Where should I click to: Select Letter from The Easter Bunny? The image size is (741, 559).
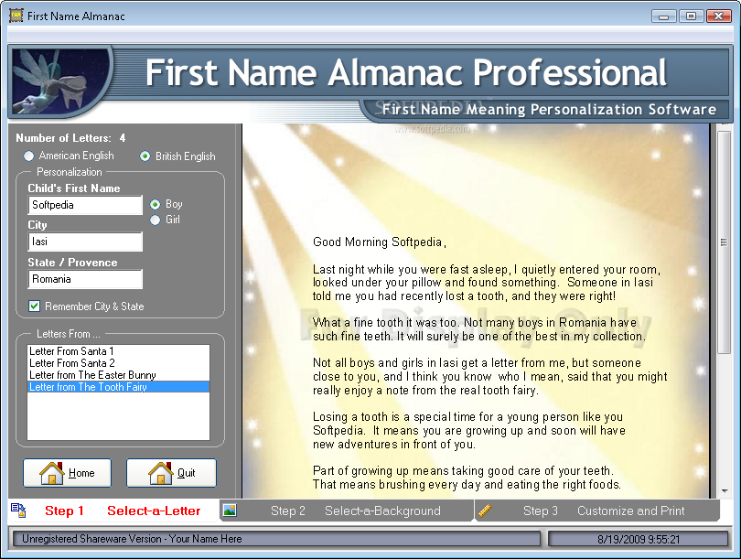point(118,375)
